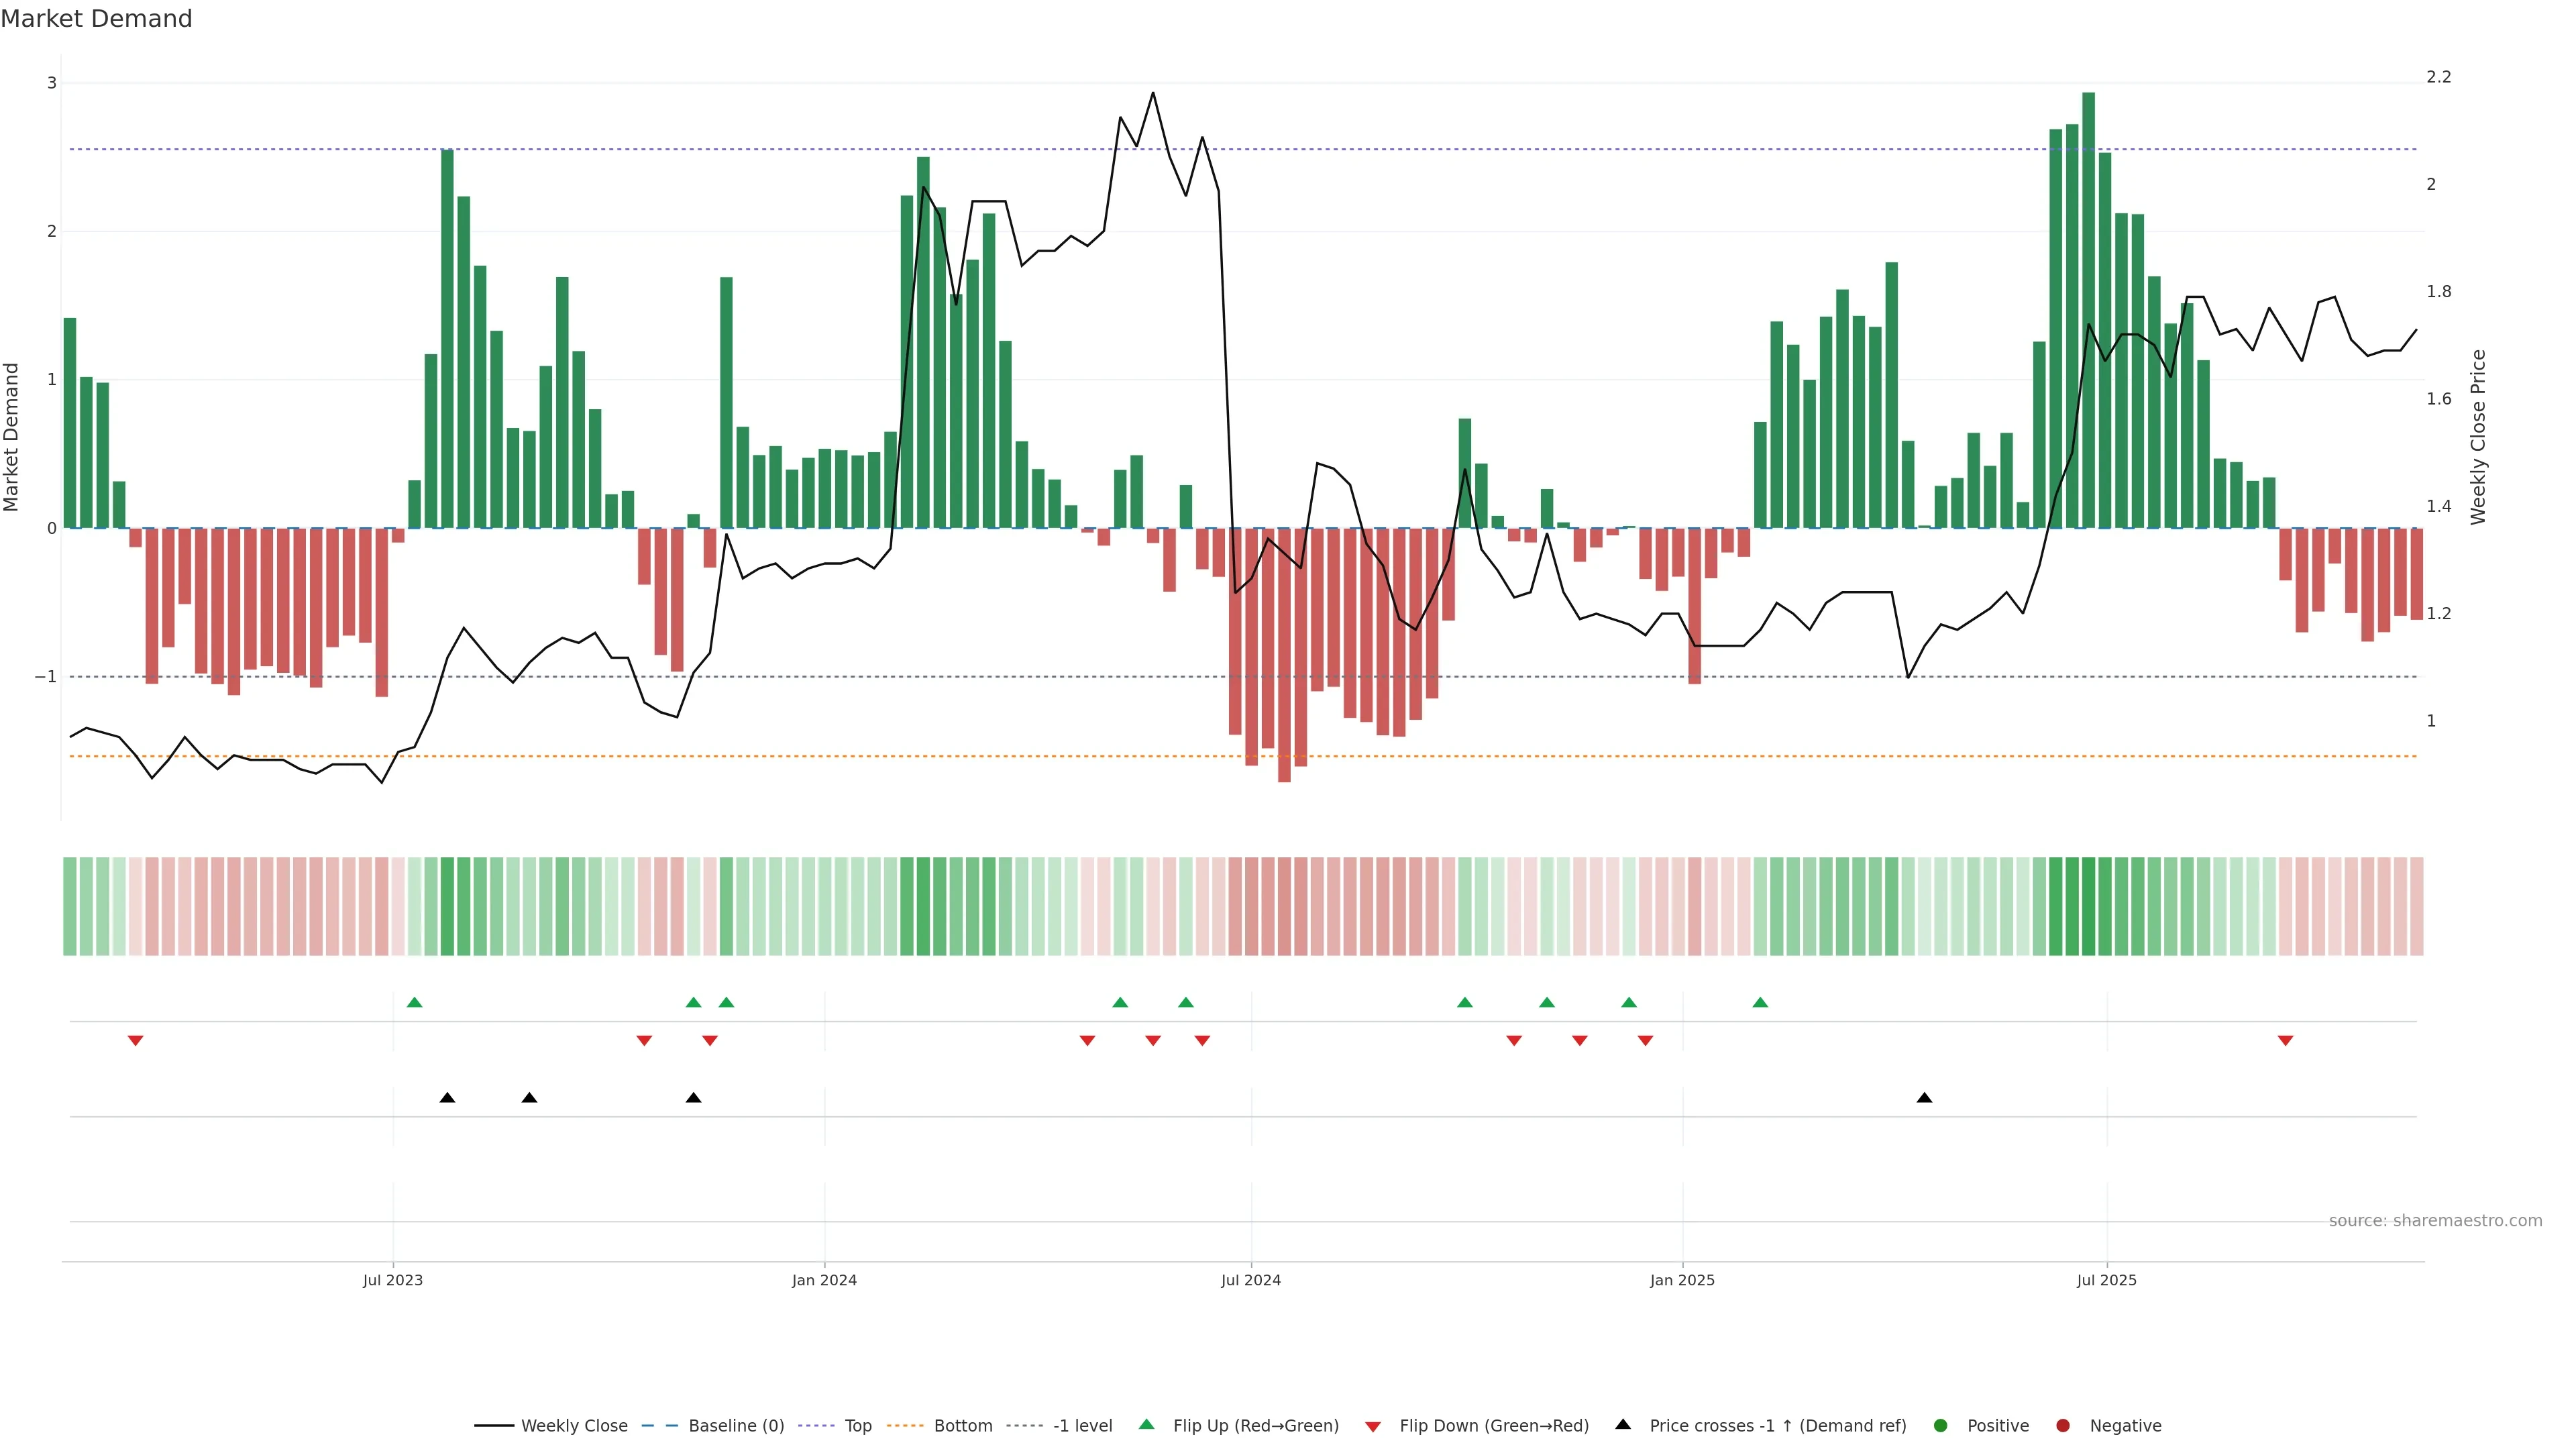This screenshot has width=2576, height=1449.
Task: Click first green flip-up marker after Jul 2023
Action: (x=415, y=1002)
